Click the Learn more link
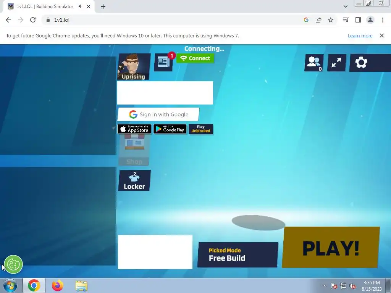The height and width of the screenshot is (293, 391). pyautogui.click(x=360, y=35)
